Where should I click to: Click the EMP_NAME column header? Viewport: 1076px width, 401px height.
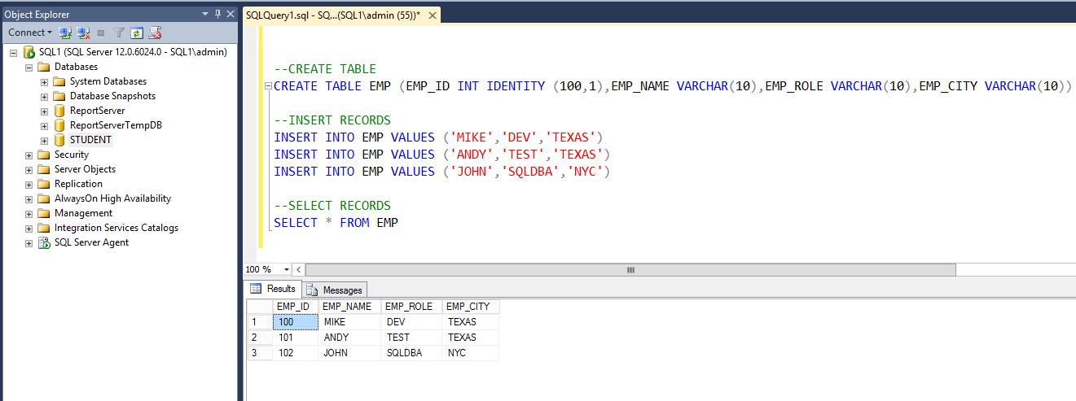346,307
